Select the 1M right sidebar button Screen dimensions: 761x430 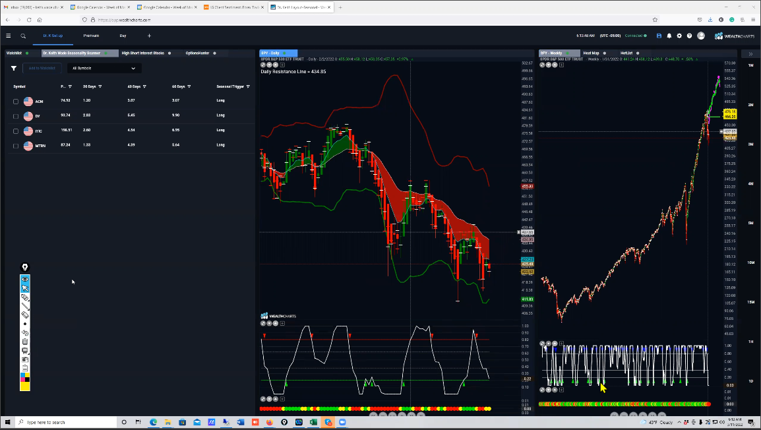pos(751,65)
